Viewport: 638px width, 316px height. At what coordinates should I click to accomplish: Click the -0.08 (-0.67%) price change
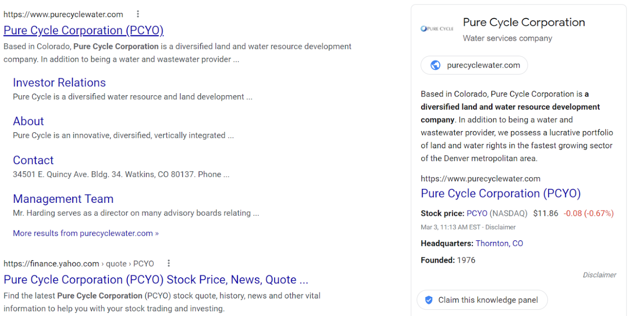tap(588, 214)
